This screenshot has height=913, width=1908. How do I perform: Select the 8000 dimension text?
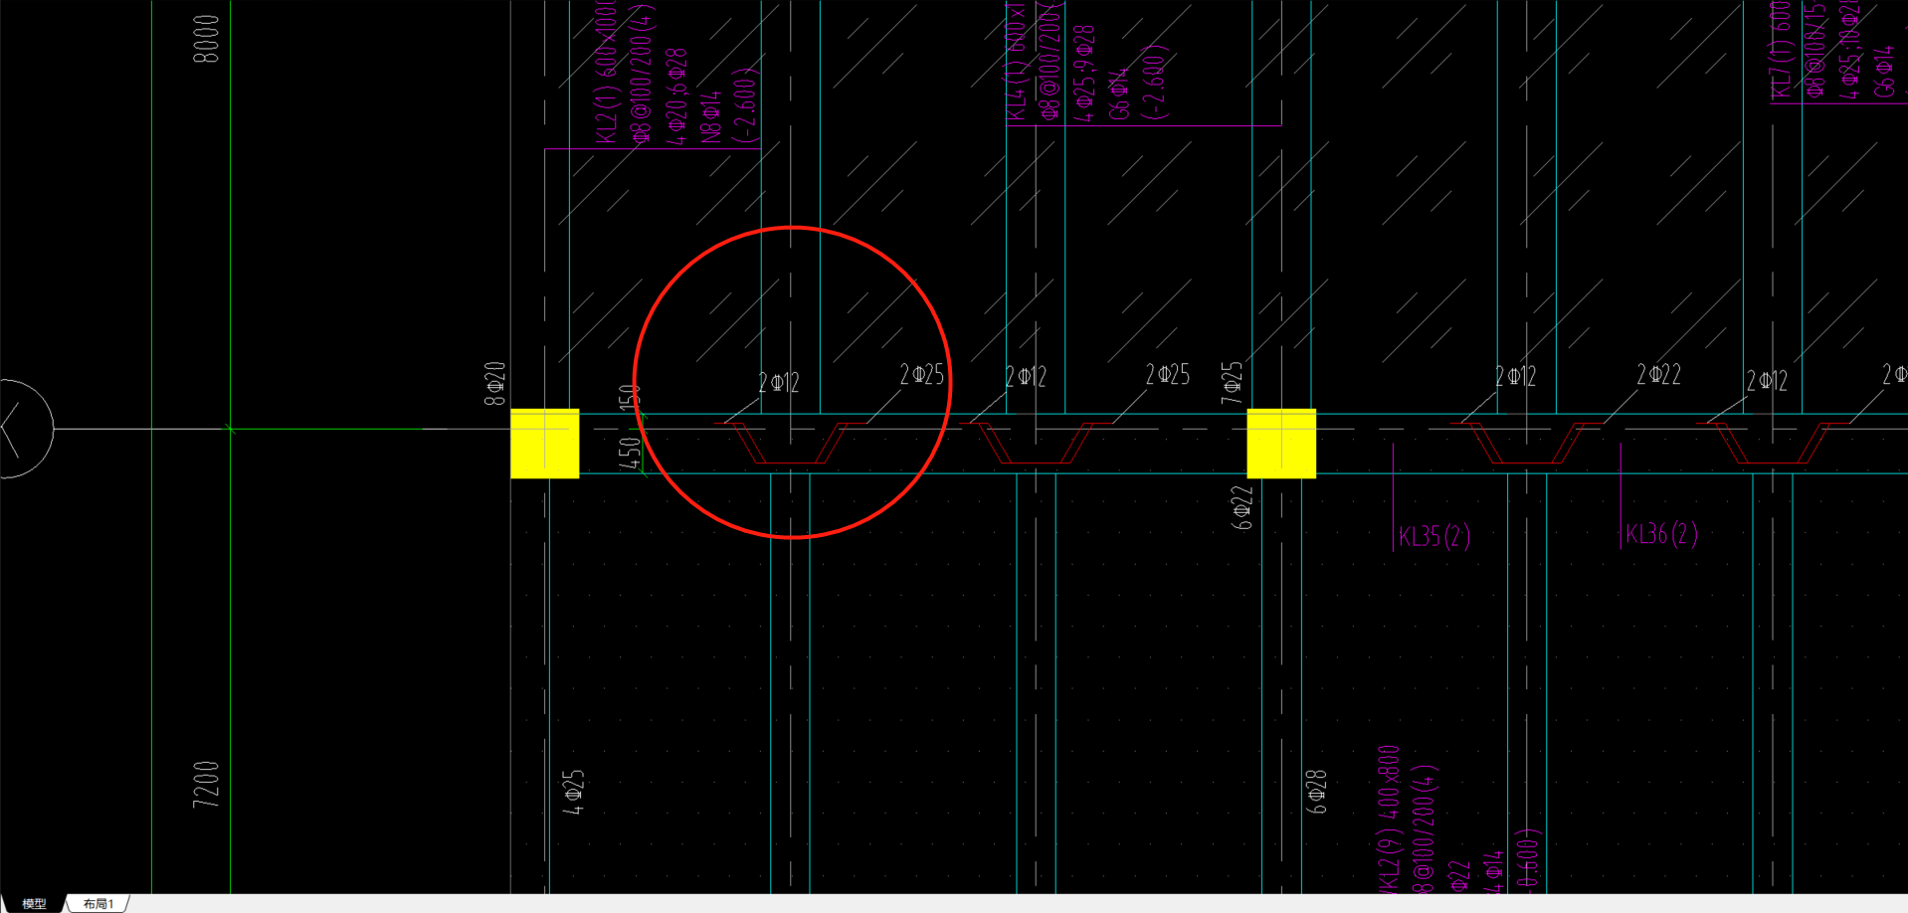click(x=207, y=40)
